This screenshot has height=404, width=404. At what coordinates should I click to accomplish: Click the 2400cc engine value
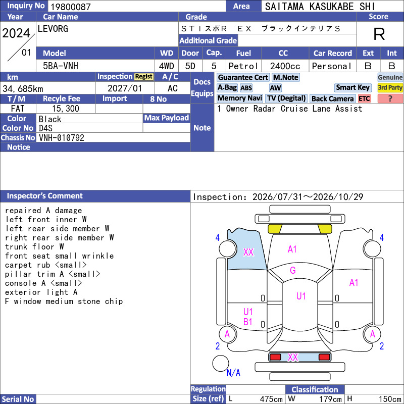pos(285,66)
